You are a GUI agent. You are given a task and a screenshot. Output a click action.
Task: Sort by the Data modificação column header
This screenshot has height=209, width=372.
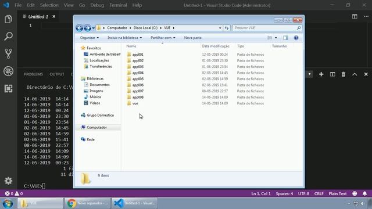216,46
